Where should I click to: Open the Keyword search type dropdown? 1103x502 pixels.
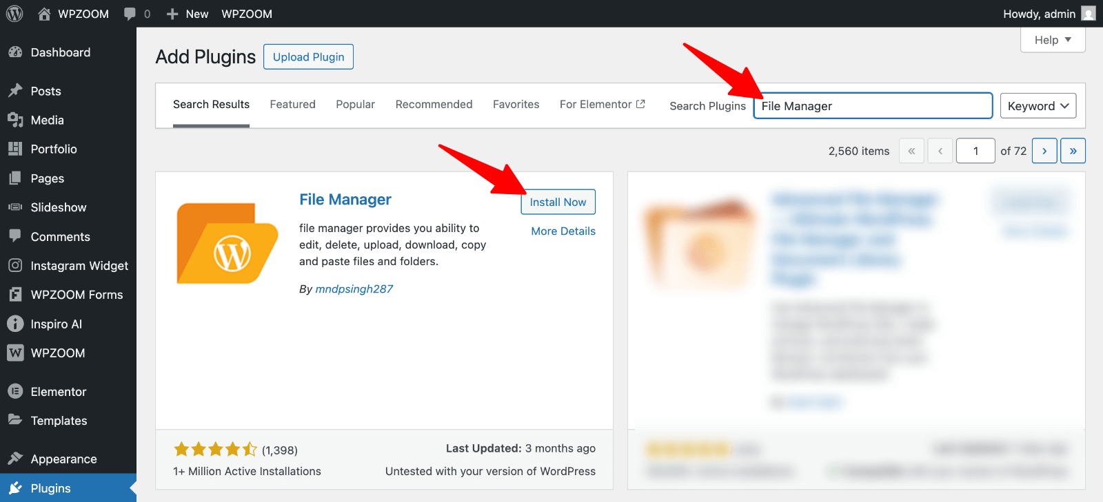(x=1038, y=106)
